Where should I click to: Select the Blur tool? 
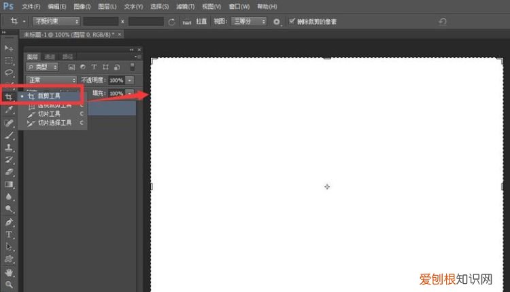tap(9, 197)
